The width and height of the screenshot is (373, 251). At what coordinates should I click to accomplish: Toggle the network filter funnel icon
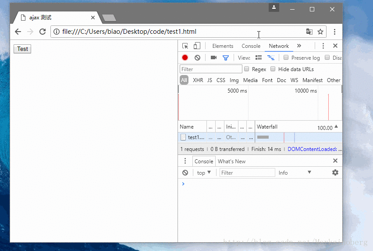tap(226, 57)
